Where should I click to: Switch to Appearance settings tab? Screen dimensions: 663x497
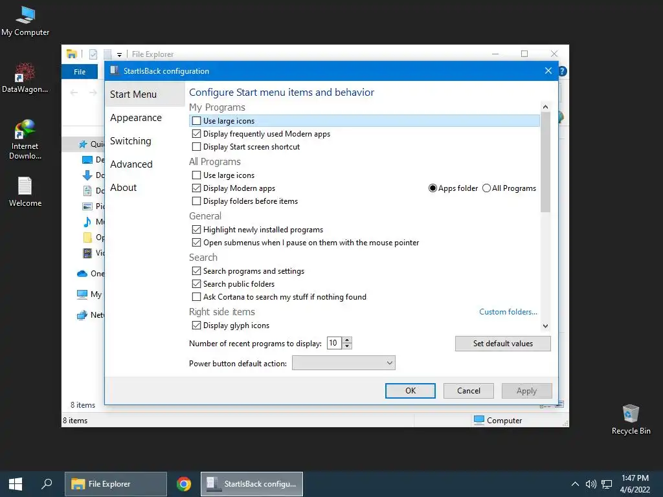[x=136, y=118]
